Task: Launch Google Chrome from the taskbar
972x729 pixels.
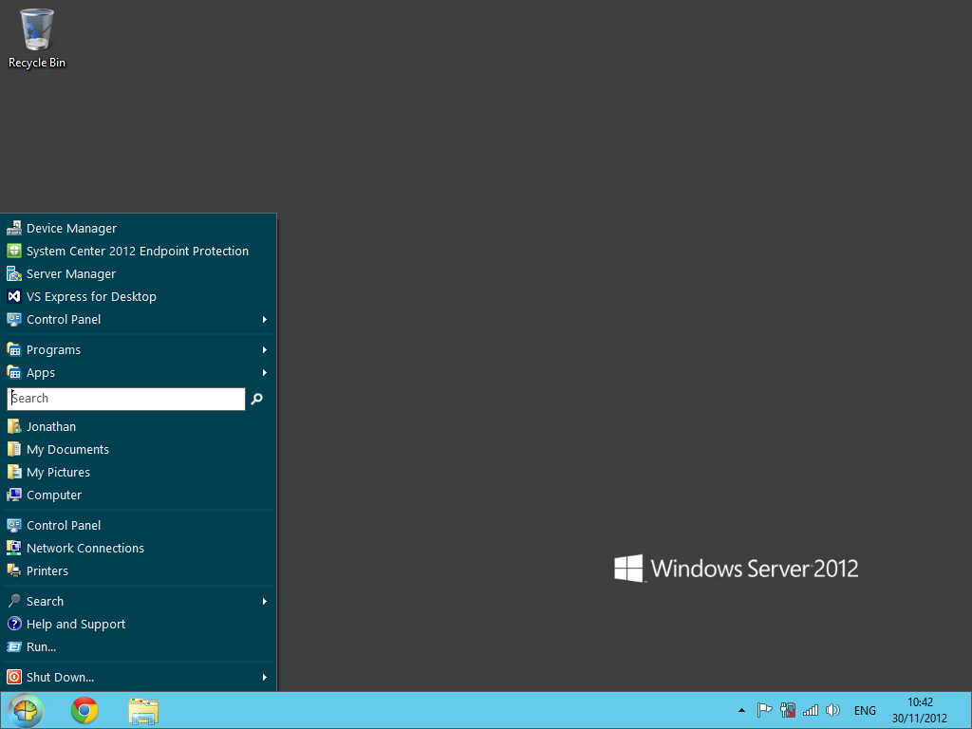Action: click(x=84, y=710)
